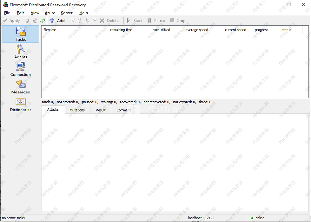311x222 pixels.
Task: Sort by average speed column header
Action: click(191, 30)
